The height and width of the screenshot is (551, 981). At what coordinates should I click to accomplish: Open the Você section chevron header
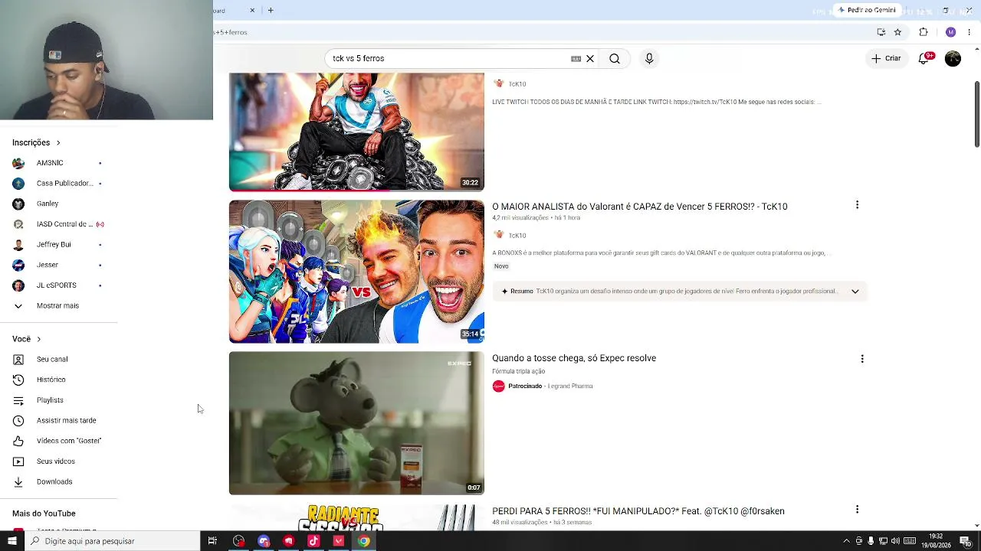tap(27, 339)
